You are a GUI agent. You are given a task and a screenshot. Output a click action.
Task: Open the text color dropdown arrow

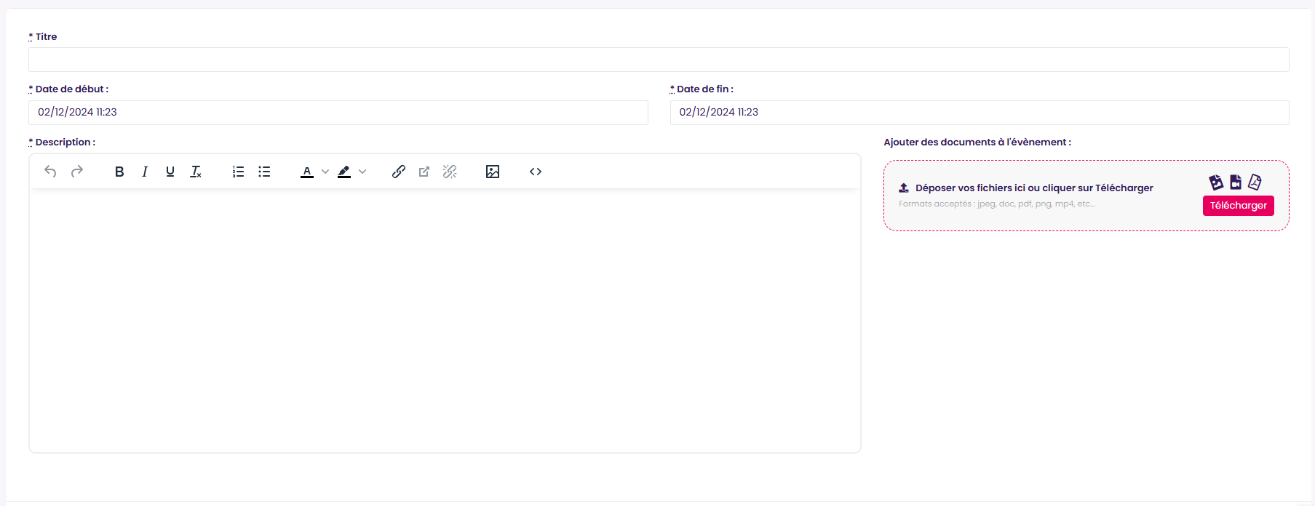pyautogui.click(x=325, y=172)
